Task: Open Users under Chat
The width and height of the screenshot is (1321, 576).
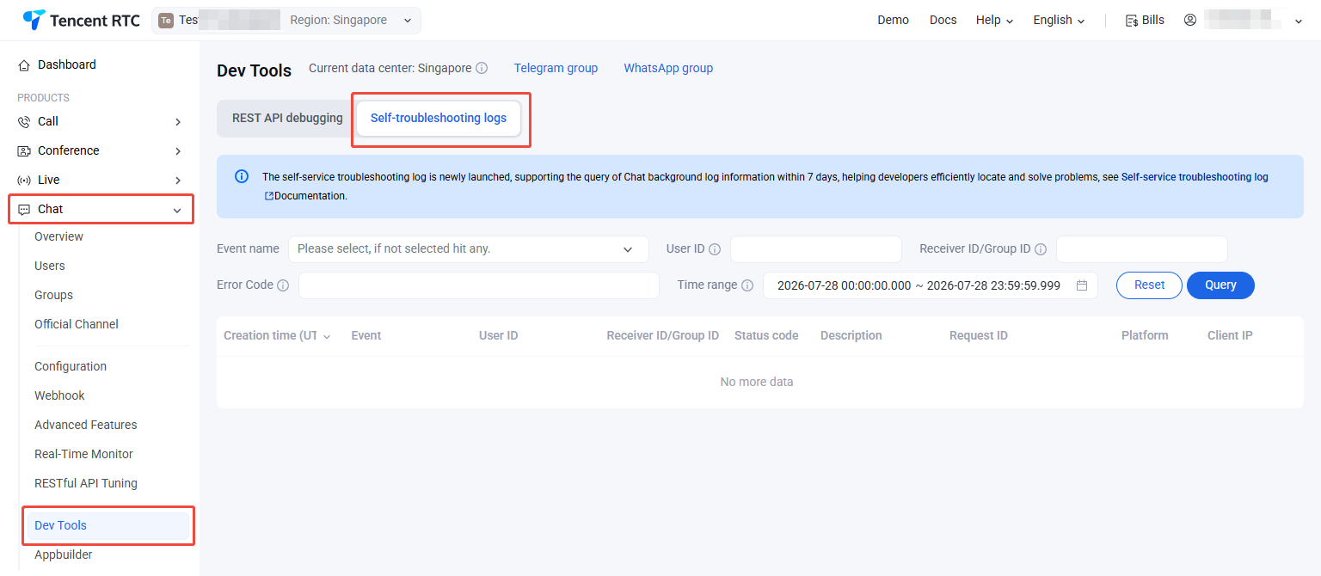Action: [x=50, y=266]
